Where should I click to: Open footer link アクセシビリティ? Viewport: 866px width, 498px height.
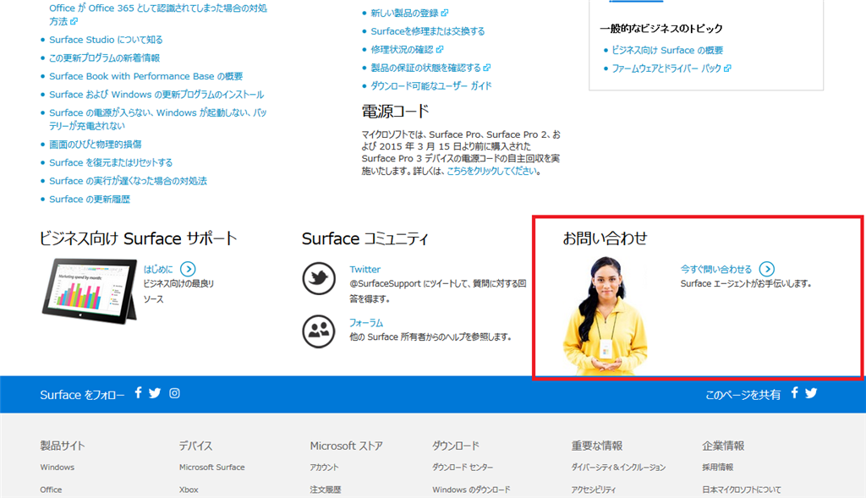click(593, 490)
